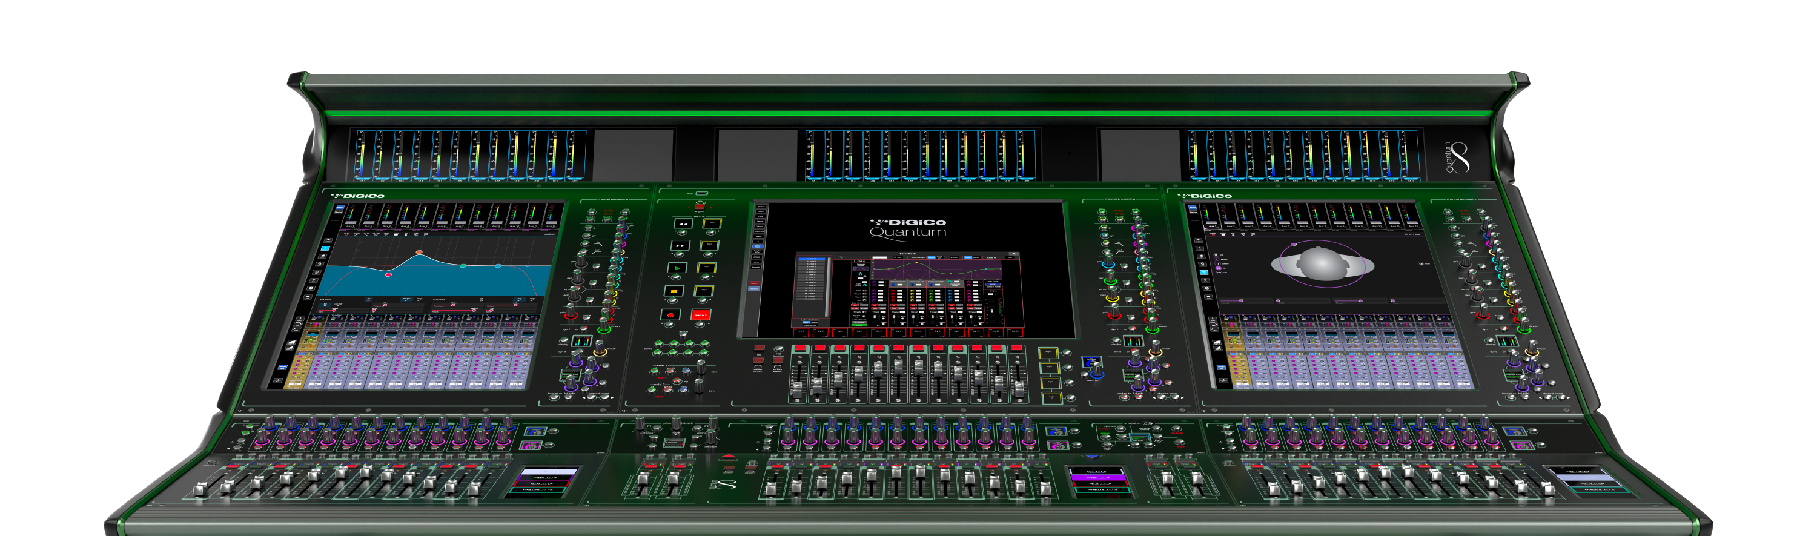Select Grp 12 label under centre screen
The width and height of the screenshot is (1817, 536).
click(1016, 333)
